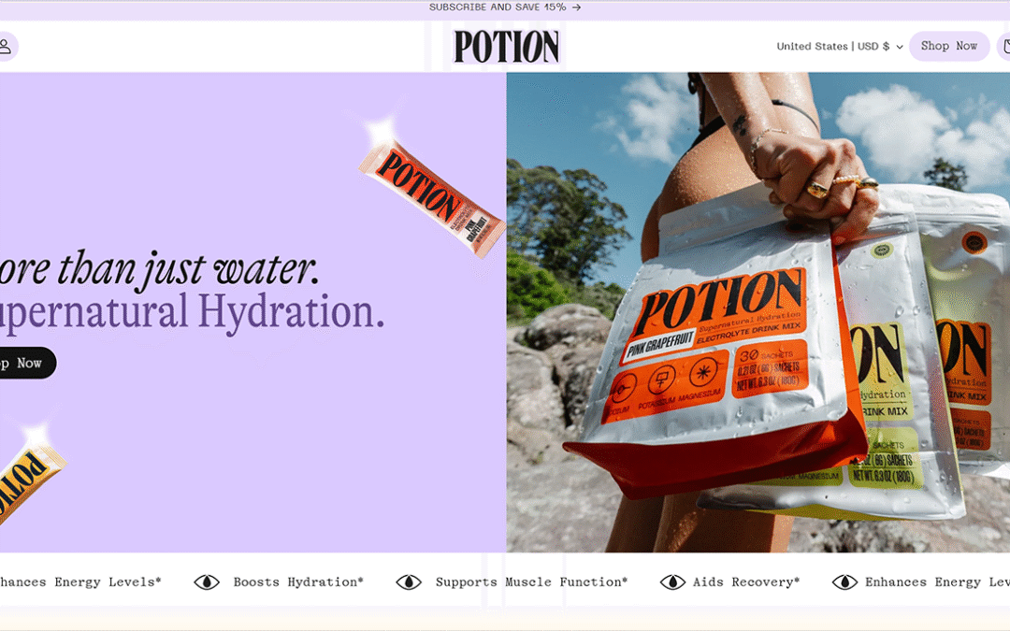The height and width of the screenshot is (631, 1010).
Task: Click the arrow in subscribe banner
Action: click(x=576, y=7)
